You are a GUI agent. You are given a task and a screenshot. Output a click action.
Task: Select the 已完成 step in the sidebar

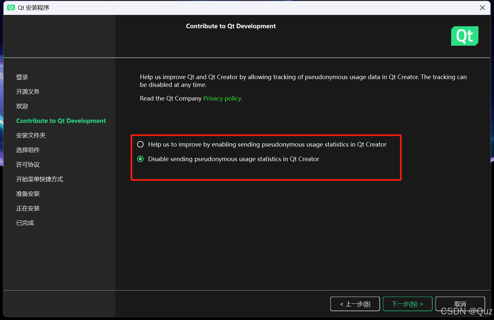(x=25, y=223)
